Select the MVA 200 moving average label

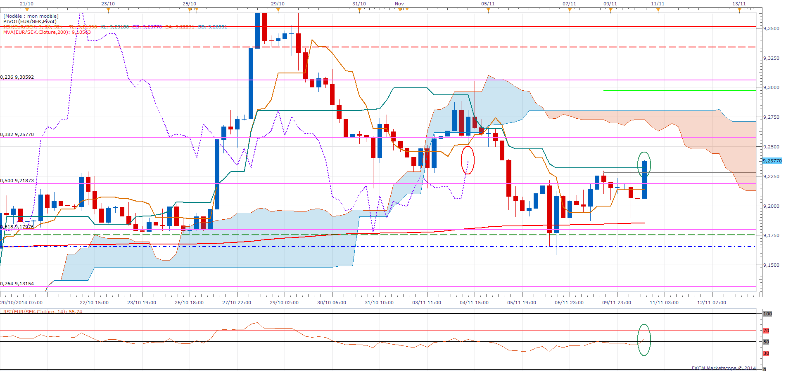47,32
